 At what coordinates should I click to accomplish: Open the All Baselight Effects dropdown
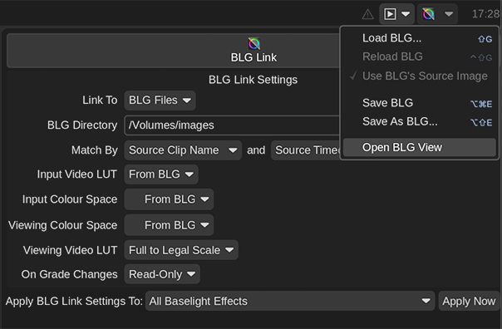click(290, 301)
